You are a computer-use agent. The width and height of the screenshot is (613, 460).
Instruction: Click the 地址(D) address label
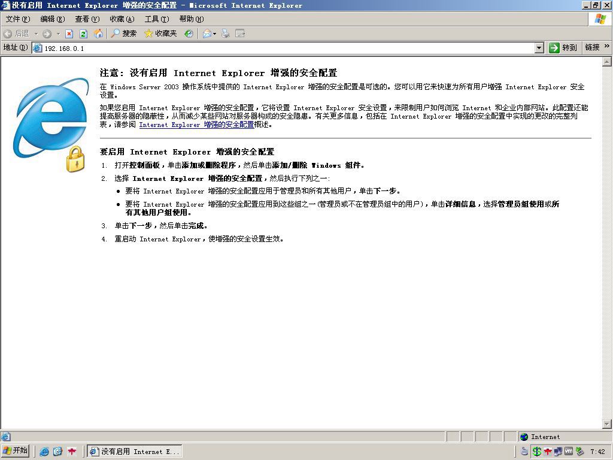15,47
